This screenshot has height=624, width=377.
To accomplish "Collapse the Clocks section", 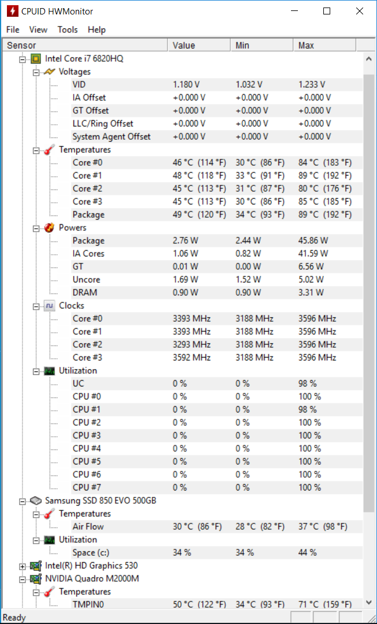I will [x=36, y=306].
